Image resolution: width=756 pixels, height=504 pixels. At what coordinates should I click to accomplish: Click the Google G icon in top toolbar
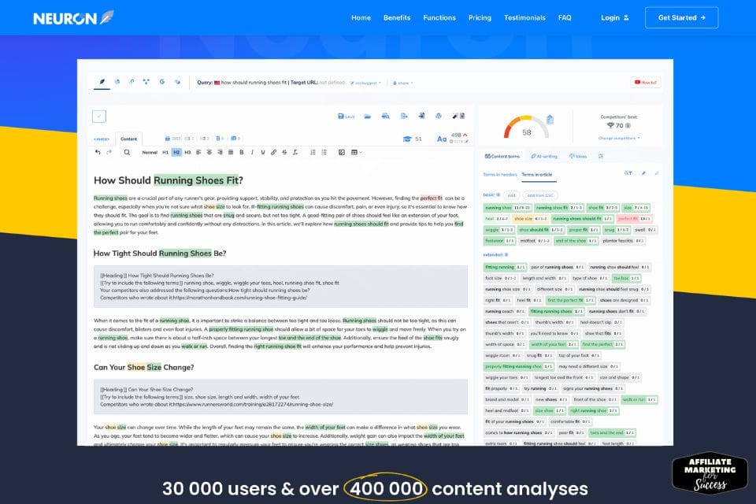point(162,82)
